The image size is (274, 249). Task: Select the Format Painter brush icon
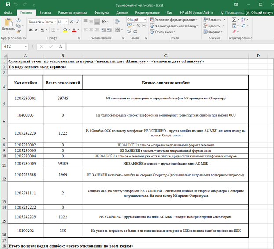tap(18, 31)
